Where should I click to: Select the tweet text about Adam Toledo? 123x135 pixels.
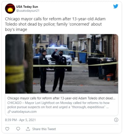55,24
